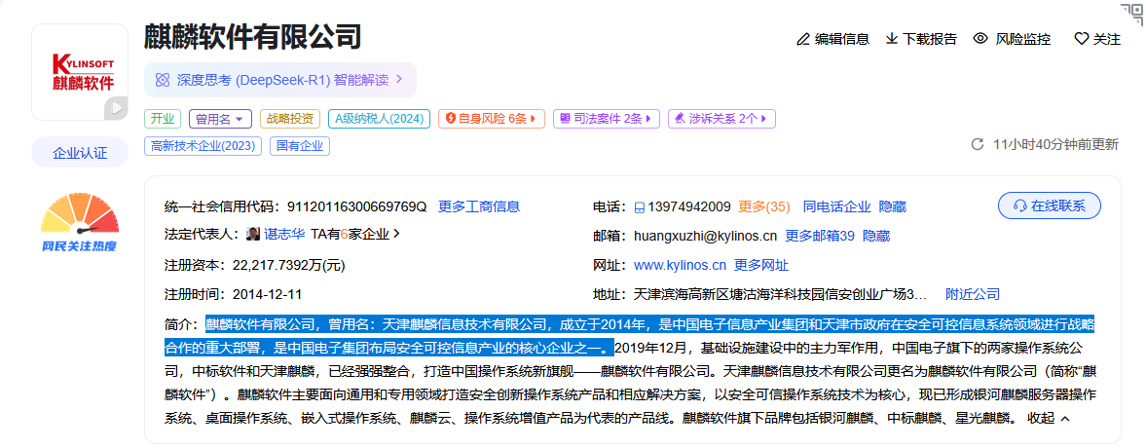
Task: Click 隐藏 next to email address
Action: point(876,236)
